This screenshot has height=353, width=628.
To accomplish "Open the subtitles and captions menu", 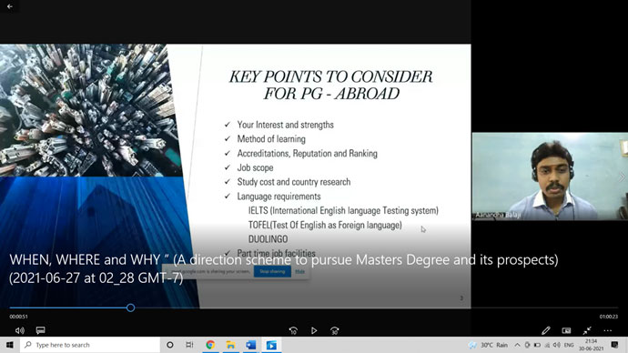I will [x=40, y=330].
